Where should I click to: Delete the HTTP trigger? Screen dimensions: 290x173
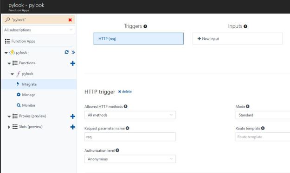click(x=125, y=92)
